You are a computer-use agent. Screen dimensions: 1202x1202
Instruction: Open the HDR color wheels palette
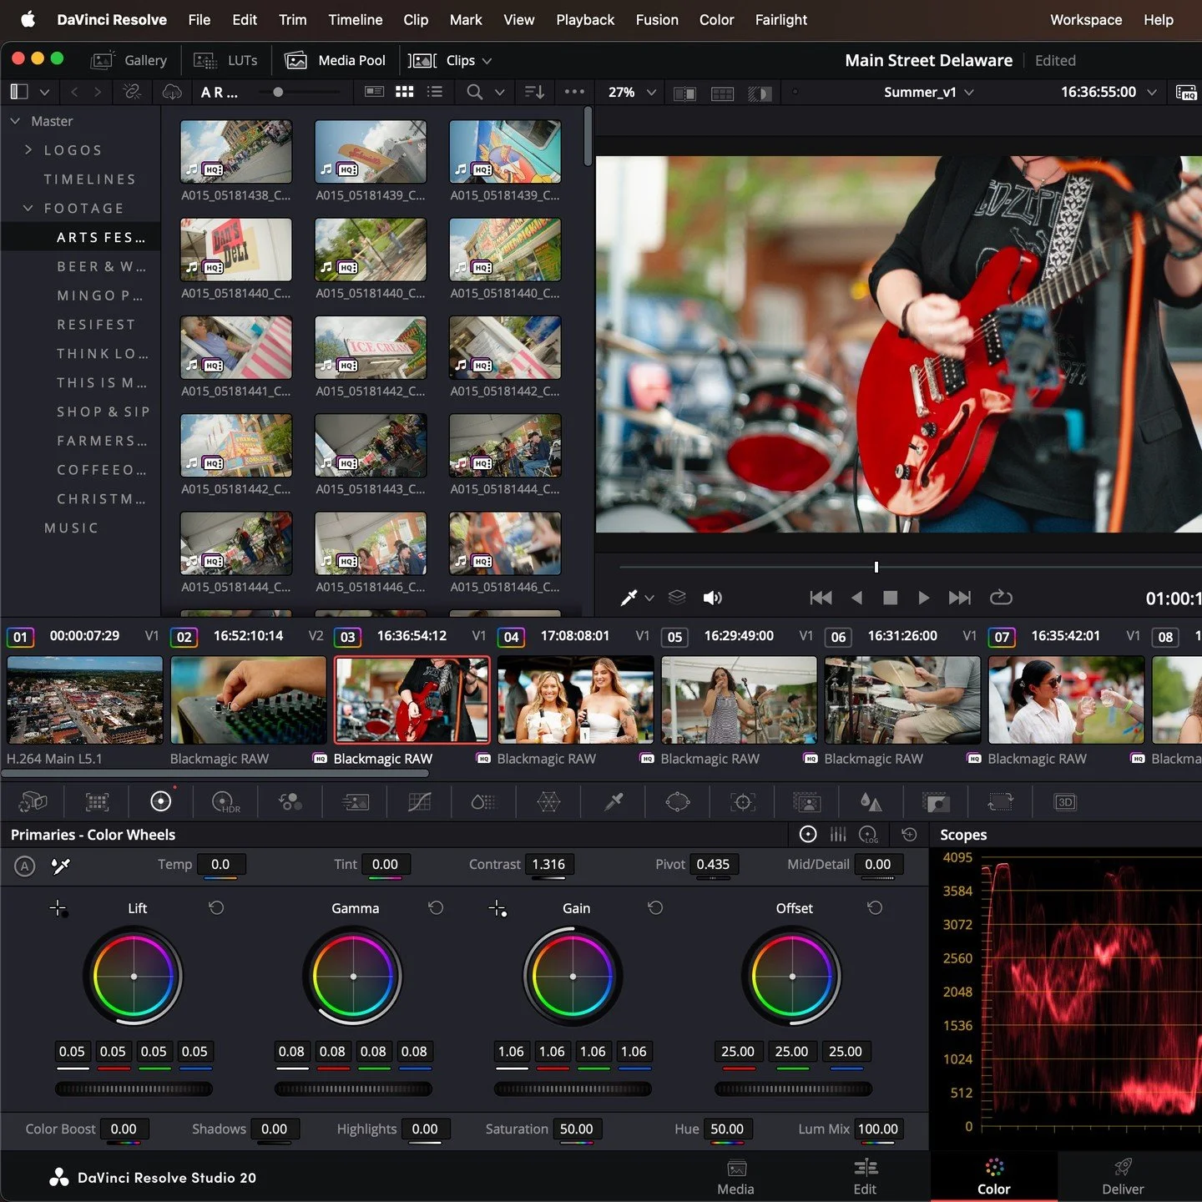pos(225,802)
